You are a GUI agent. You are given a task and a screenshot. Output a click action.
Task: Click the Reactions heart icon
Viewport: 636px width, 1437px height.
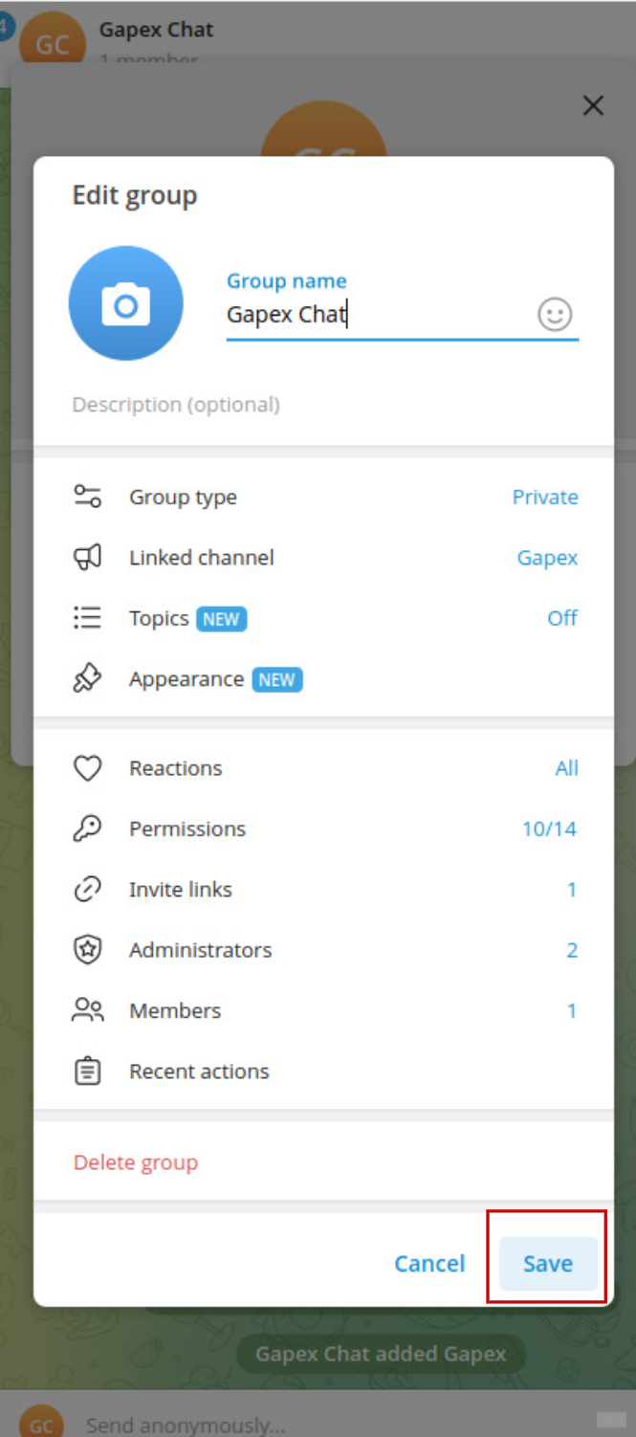click(x=87, y=768)
